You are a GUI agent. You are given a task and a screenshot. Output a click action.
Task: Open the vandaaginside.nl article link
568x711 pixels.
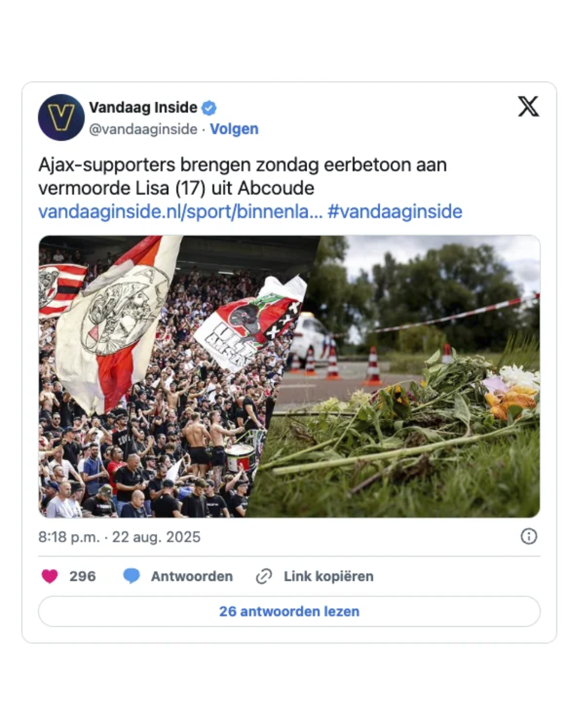point(180,211)
